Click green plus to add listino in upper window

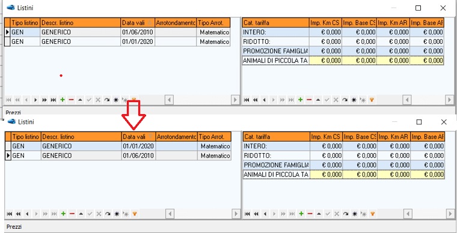click(x=62, y=100)
